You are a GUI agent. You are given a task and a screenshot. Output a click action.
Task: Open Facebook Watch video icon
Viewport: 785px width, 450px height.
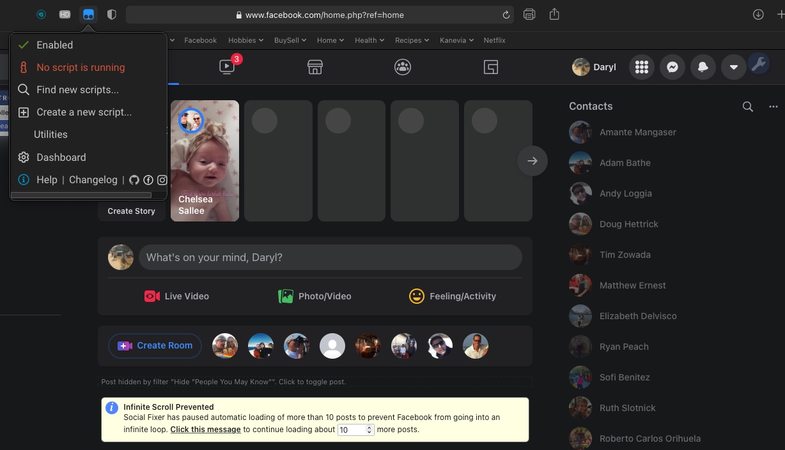[226, 67]
